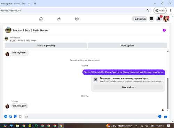
Task: Open the volume speaker icon
Action: (x=147, y=126)
